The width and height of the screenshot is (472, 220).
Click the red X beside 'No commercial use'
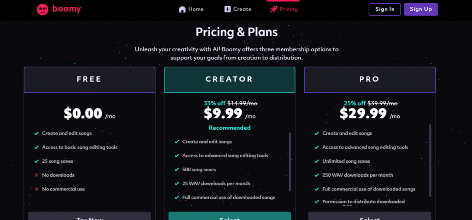point(36,189)
